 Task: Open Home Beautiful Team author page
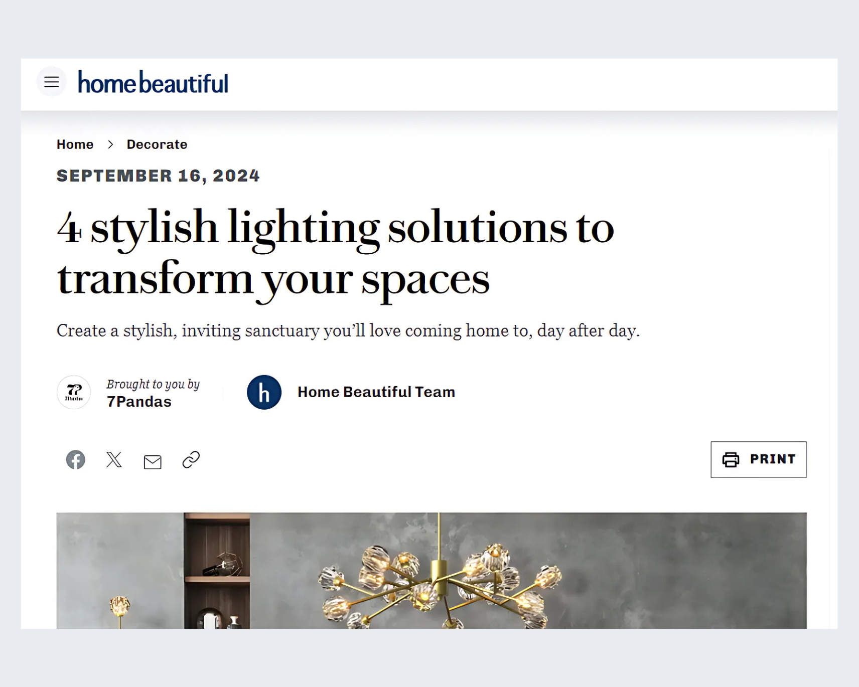(376, 392)
